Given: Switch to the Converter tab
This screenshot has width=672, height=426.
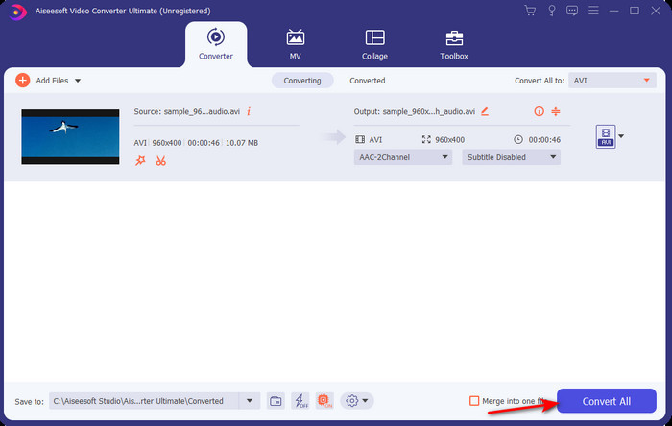Looking at the screenshot, I should tap(216, 44).
